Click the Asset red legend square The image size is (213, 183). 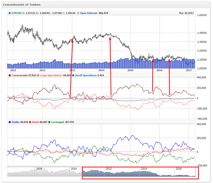point(30,122)
